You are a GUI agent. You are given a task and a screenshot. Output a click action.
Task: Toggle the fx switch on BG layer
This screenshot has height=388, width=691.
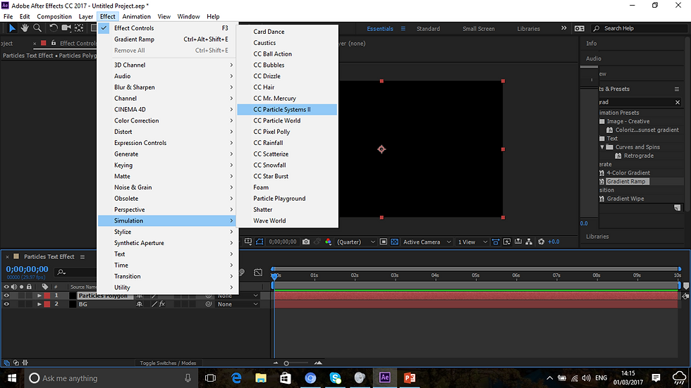coord(162,304)
